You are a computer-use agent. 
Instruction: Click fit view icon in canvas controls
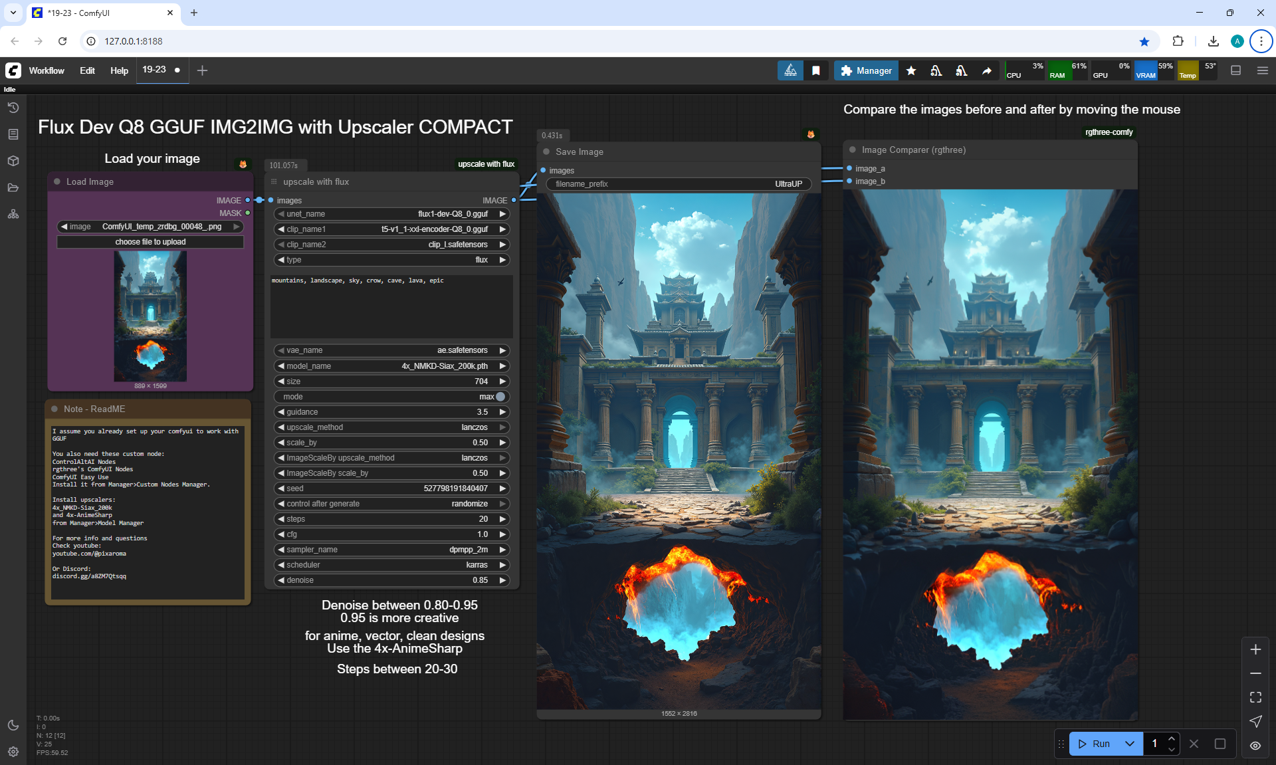(x=1255, y=697)
